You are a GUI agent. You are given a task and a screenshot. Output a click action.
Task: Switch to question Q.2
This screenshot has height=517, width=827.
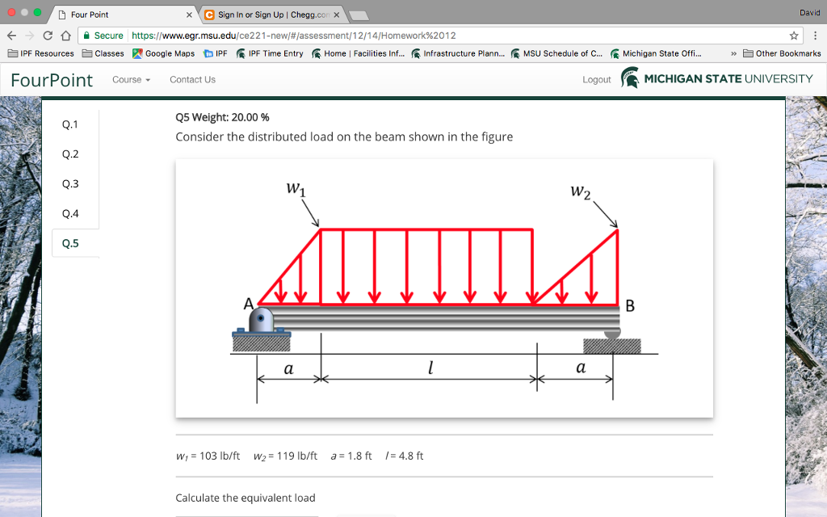click(x=70, y=154)
